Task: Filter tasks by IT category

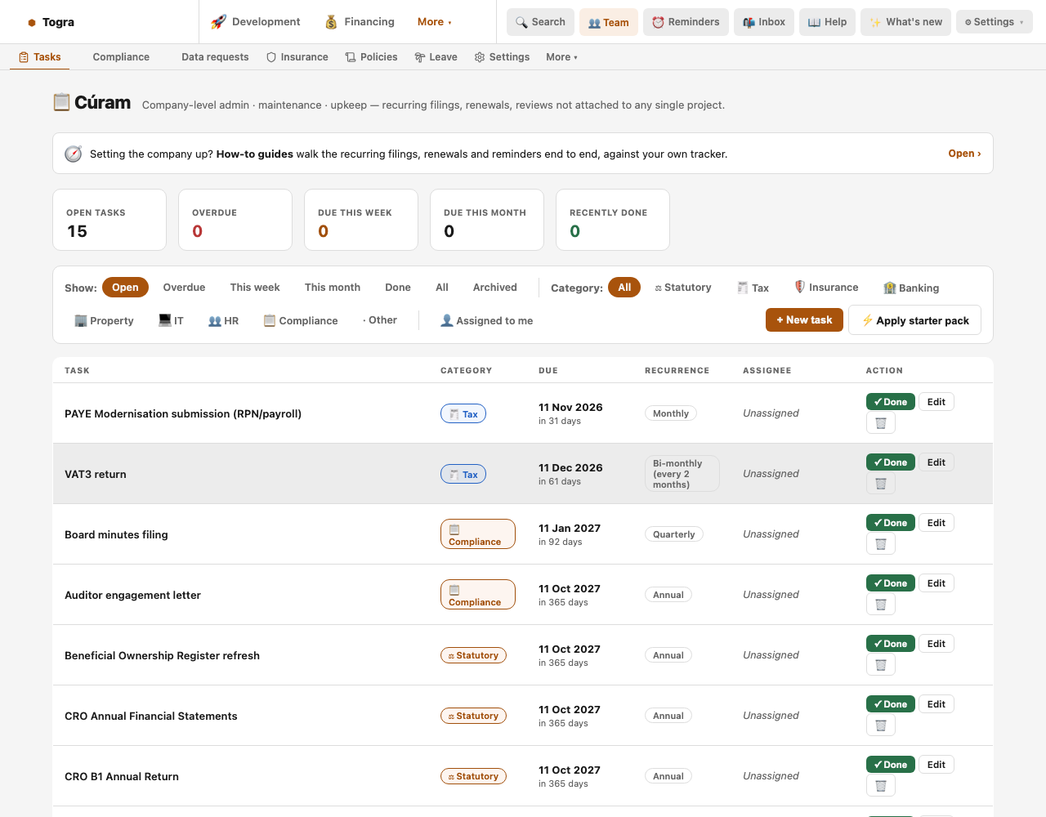Action: coord(171,320)
